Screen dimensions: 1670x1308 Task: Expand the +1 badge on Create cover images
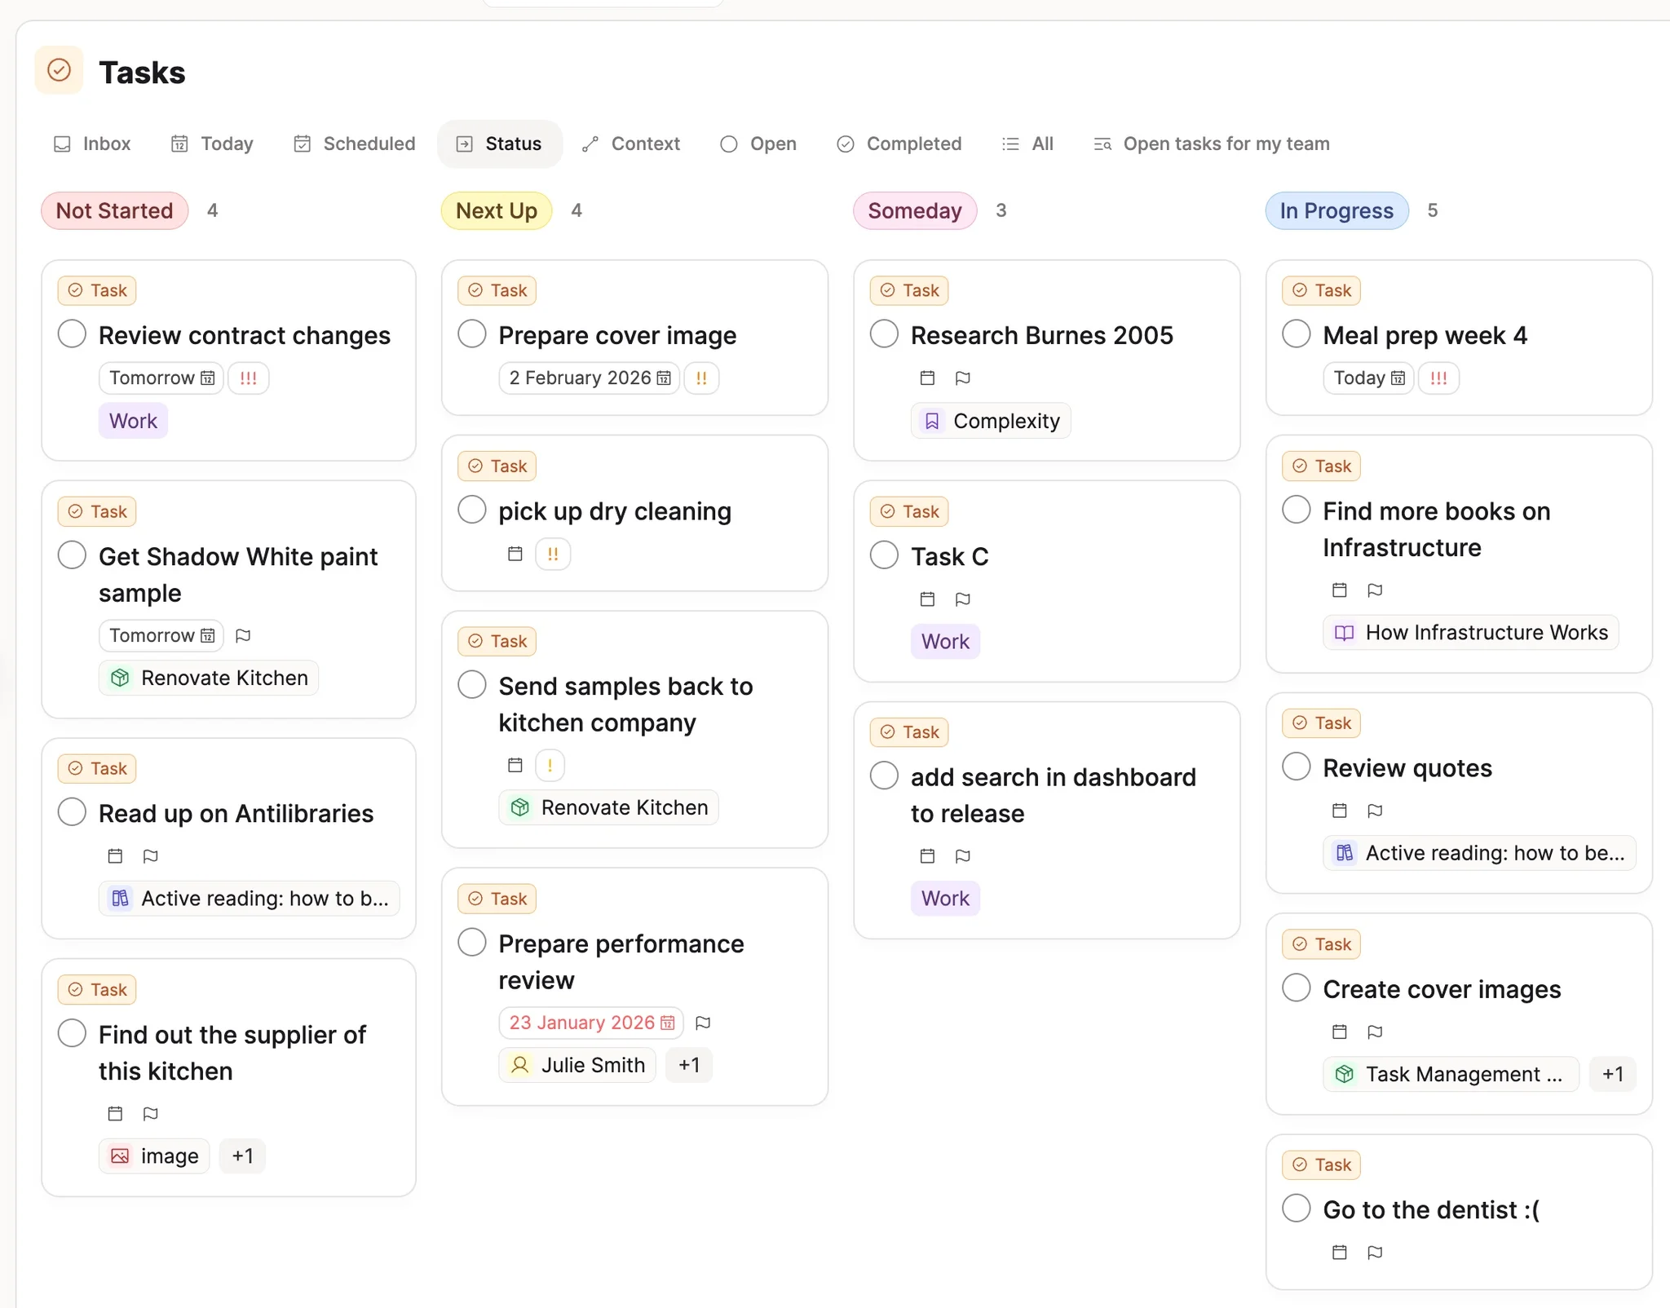pyautogui.click(x=1614, y=1074)
